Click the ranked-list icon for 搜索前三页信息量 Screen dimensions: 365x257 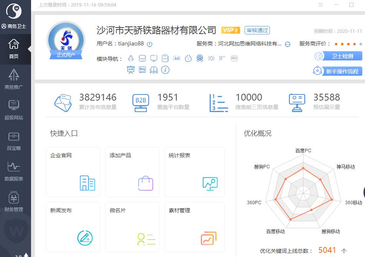[x=219, y=103]
